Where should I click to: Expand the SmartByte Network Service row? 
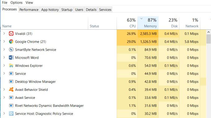(x=4, y=49)
